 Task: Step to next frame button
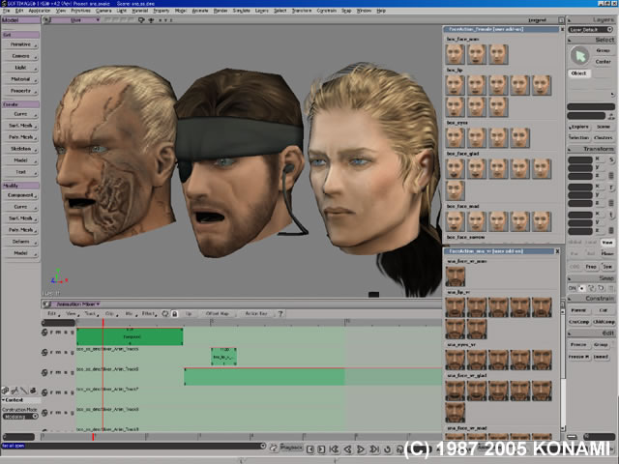[321, 449]
